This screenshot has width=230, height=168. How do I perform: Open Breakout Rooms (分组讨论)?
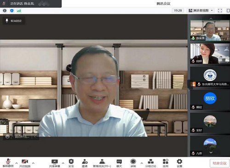point(150,163)
